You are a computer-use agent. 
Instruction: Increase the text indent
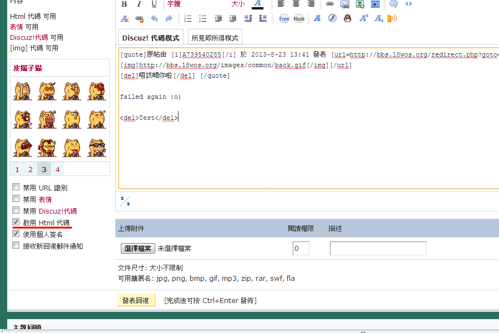(x=233, y=18)
